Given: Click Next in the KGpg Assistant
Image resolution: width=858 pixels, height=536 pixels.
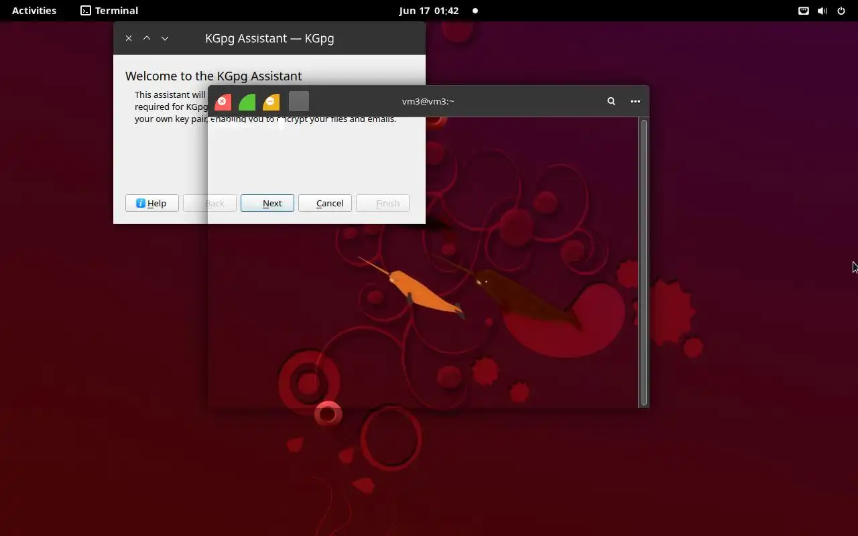Looking at the screenshot, I should click(267, 203).
